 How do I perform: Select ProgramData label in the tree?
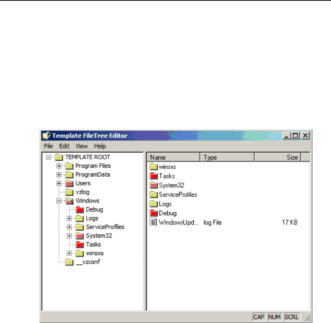coord(93,175)
